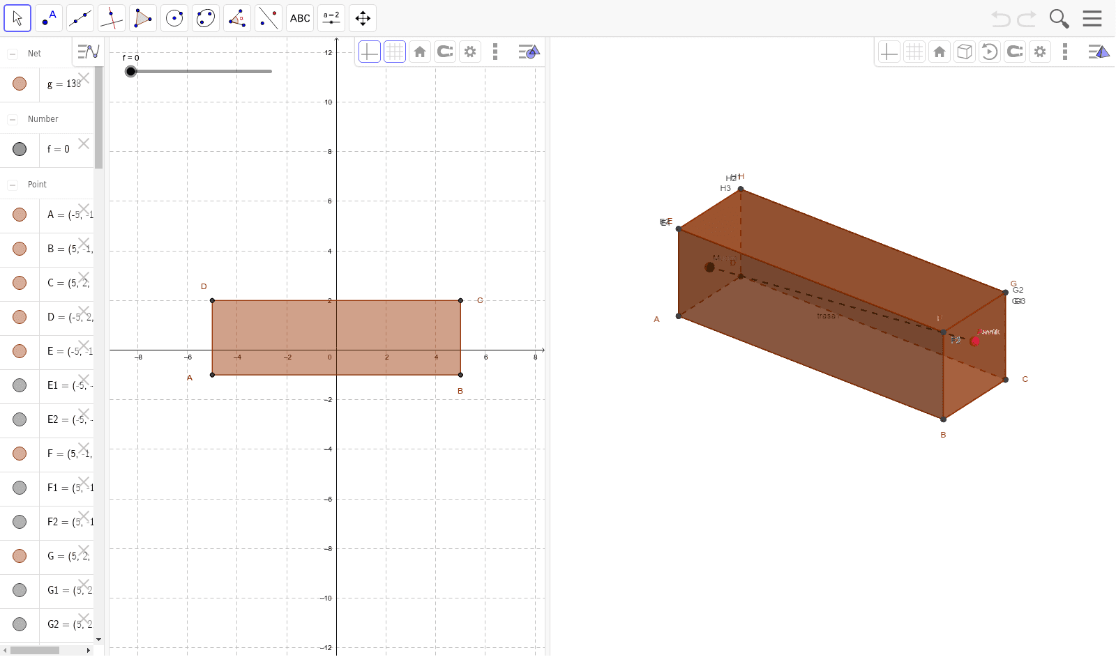
Task: Select the Line tool
Action: point(80,18)
